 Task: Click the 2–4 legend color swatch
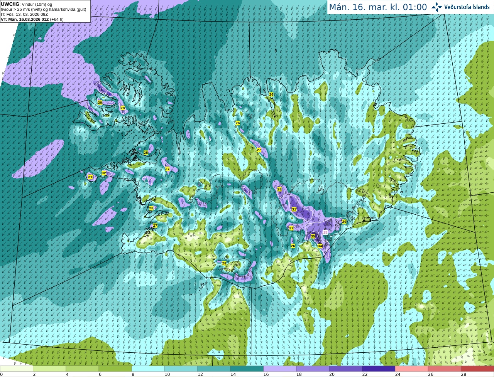click(49, 369)
